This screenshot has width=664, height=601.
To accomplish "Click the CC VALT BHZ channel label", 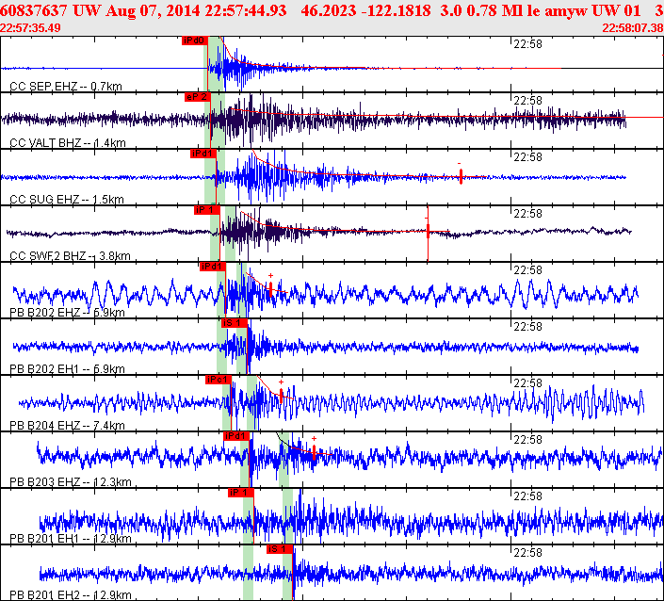I will 68,143.
